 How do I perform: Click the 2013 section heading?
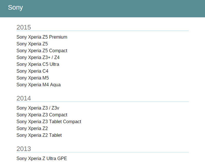[24, 149]
